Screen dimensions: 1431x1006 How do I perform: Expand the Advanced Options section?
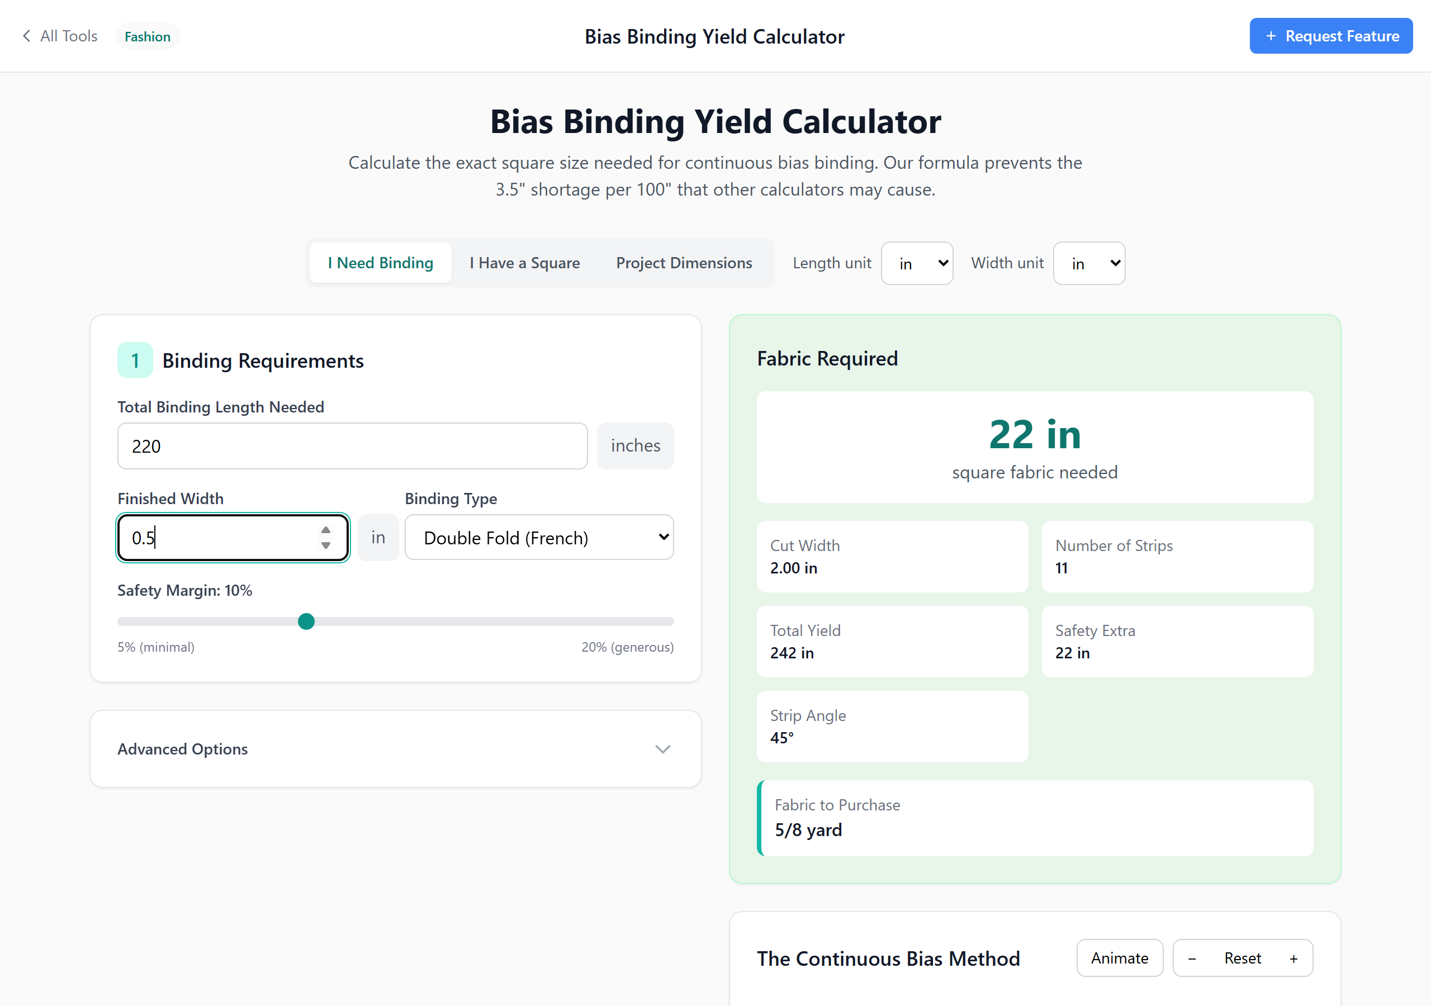pos(395,749)
